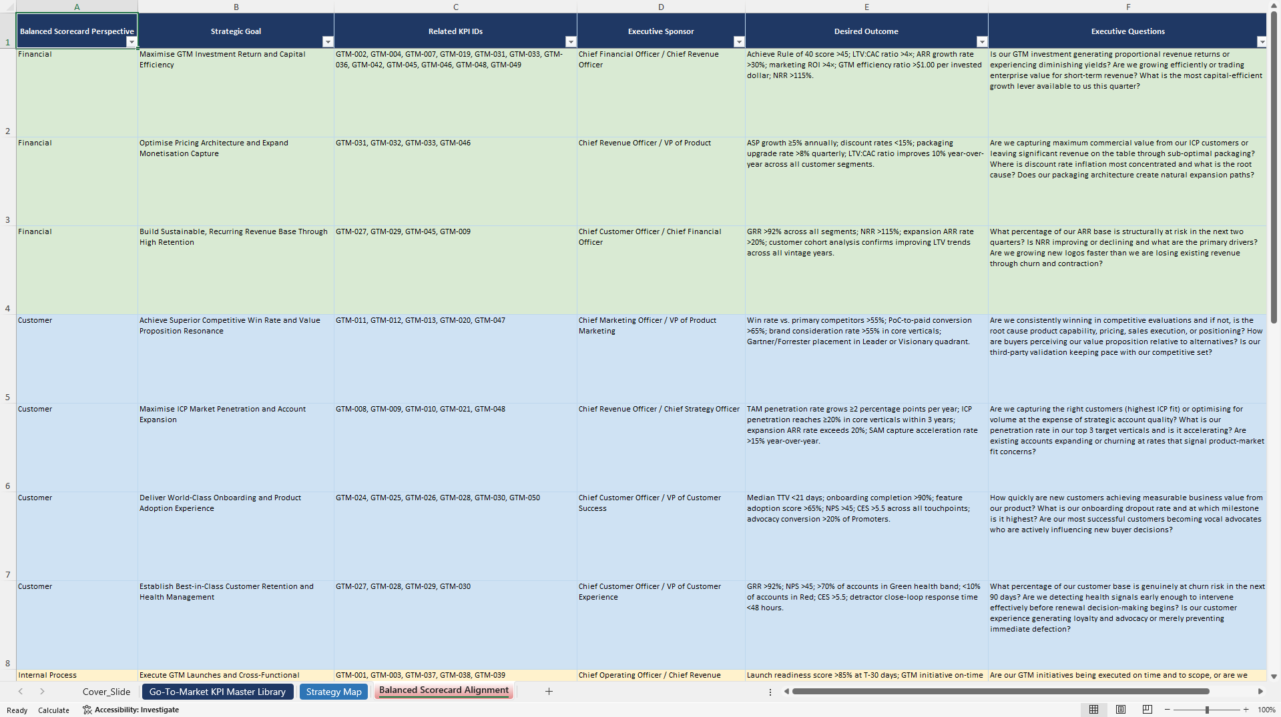Go to next sheet tab arrow
This screenshot has width=1281, height=717.
tap(42, 692)
